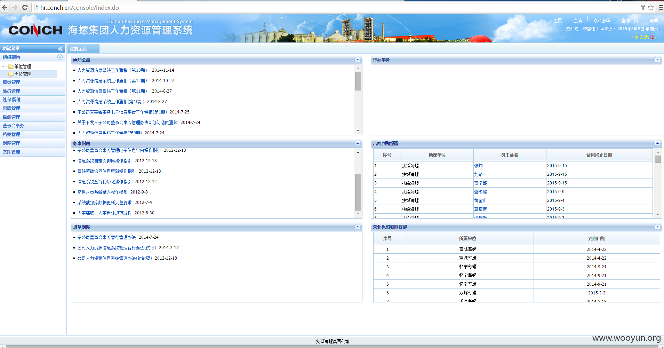The height and width of the screenshot is (348, 664).
Task: Collapse the 待办事务 panel
Action: pyautogui.click(x=657, y=60)
